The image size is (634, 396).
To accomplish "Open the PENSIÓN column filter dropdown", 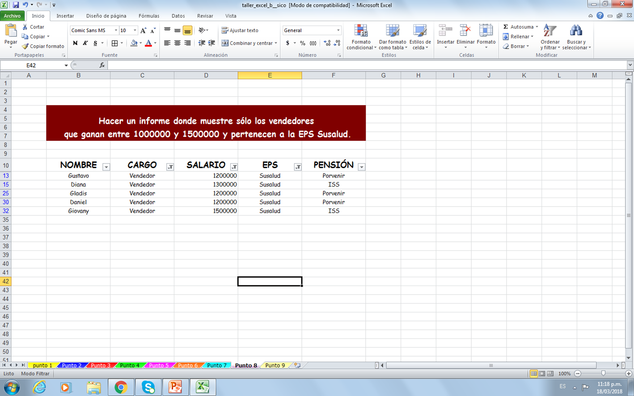I will point(362,167).
